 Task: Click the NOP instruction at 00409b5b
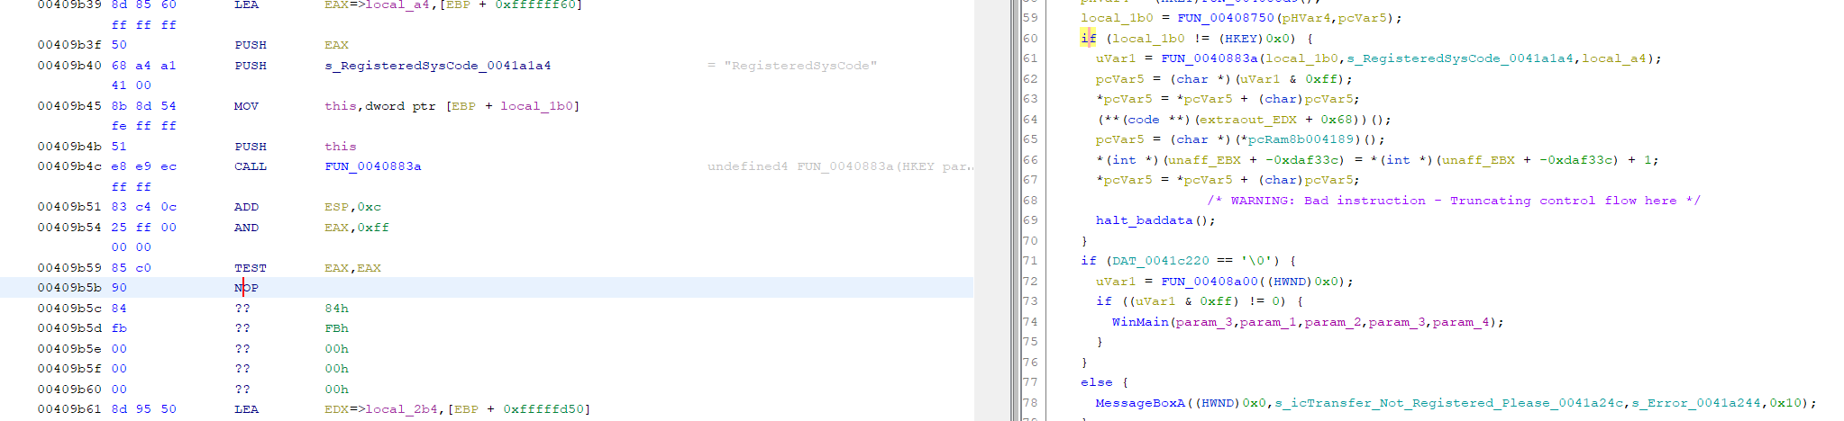[246, 288]
